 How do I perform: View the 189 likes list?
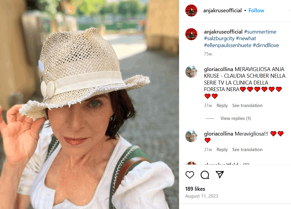[x=195, y=189]
